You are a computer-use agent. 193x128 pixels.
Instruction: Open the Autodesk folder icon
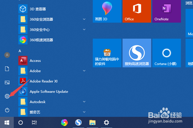[23, 102]
